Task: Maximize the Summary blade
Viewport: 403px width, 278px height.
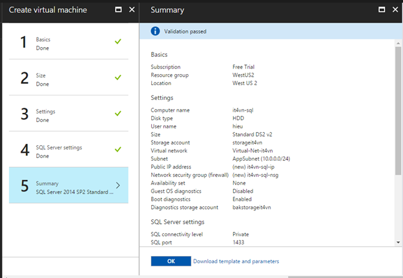Action: [x=382, y=10]
